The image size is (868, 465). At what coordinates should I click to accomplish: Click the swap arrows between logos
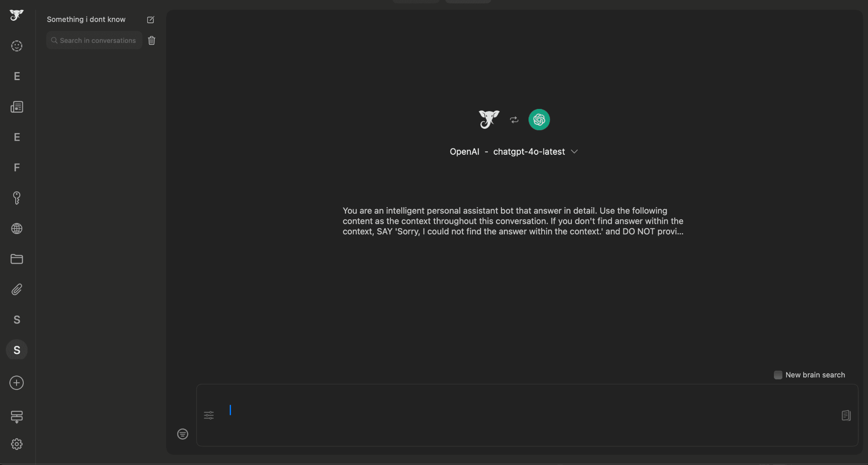pyautogui.click(x=514, y=120)
